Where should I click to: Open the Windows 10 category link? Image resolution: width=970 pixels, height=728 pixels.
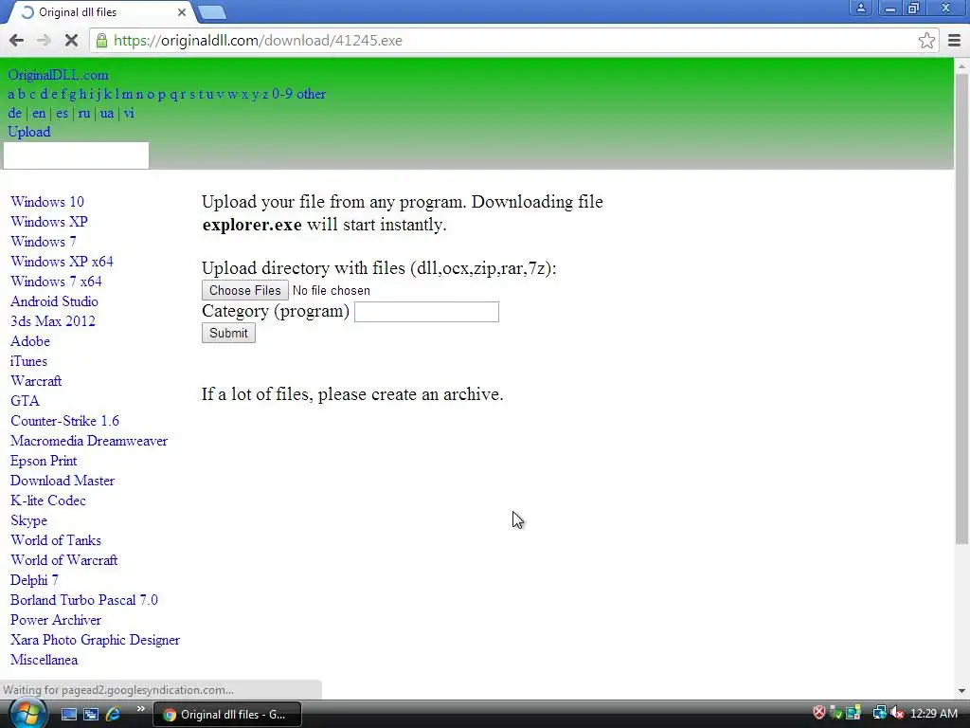[47, 202]
